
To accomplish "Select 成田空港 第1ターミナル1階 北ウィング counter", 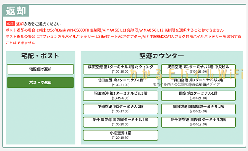I will click(121, 69).
